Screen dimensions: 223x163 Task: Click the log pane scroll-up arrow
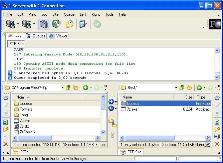pos(217,51)
